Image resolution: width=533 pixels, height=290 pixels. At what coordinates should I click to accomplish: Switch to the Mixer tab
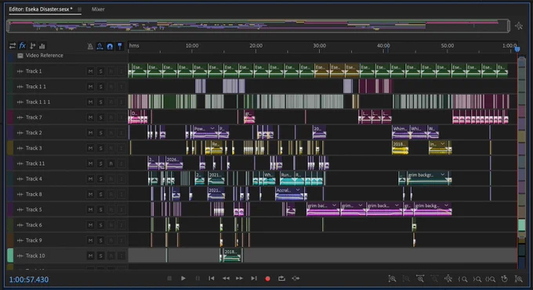click(98, 9)
